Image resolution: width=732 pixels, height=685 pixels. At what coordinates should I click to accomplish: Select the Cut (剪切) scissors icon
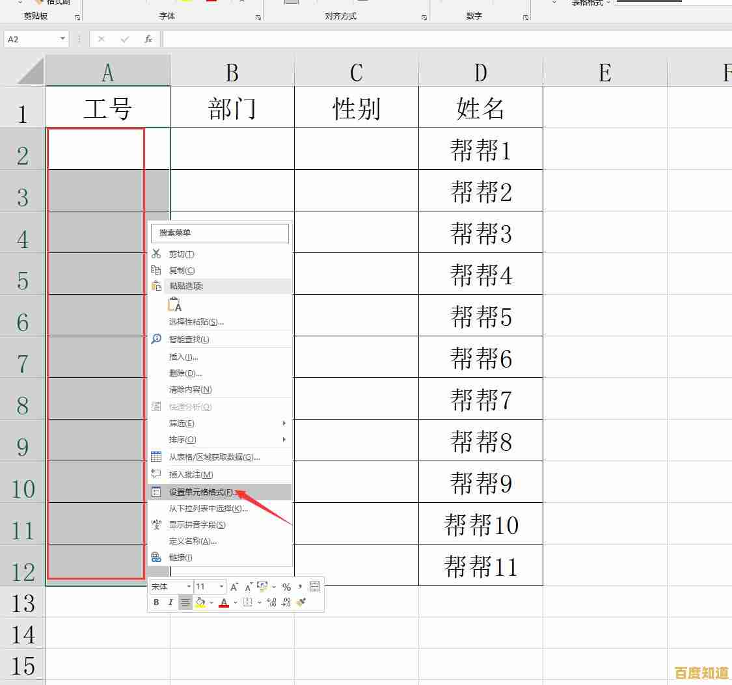(156, 254)
